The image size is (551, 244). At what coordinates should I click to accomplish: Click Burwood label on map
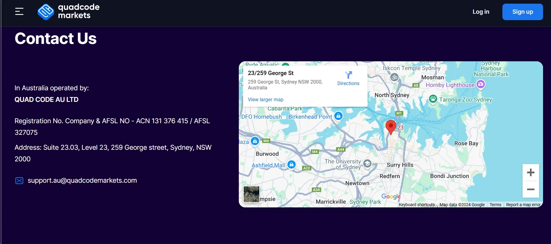[267, 154]
